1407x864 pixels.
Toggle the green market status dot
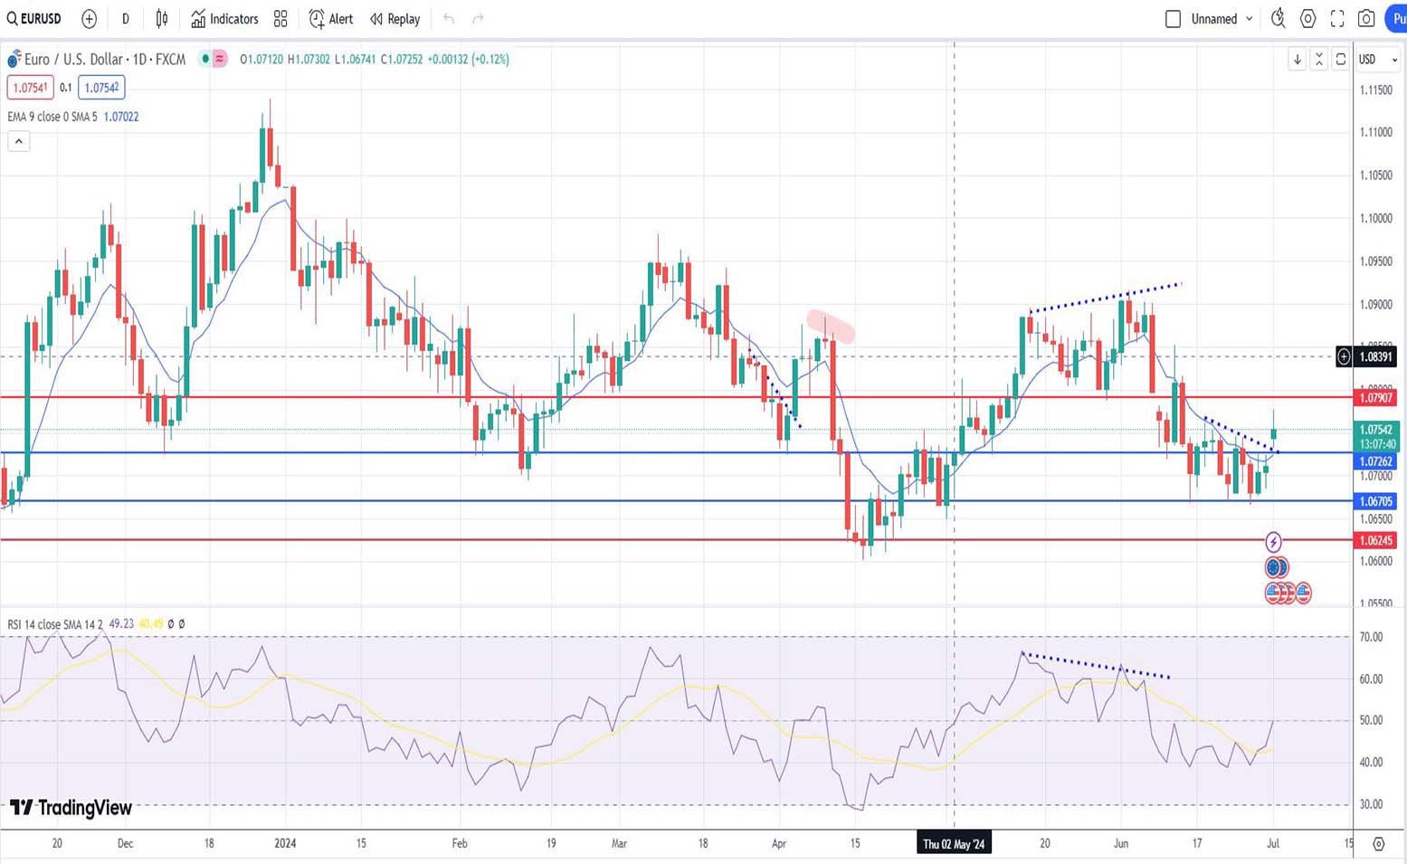pos(205,59)
